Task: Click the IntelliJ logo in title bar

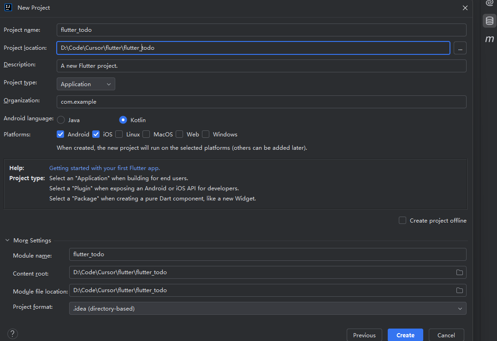Action: coord(8,8)
